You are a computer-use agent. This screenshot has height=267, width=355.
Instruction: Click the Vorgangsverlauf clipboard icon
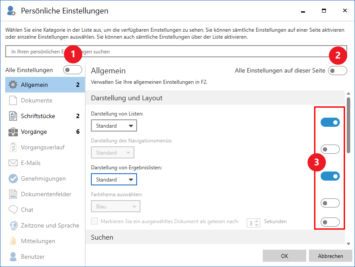(13, 147)
